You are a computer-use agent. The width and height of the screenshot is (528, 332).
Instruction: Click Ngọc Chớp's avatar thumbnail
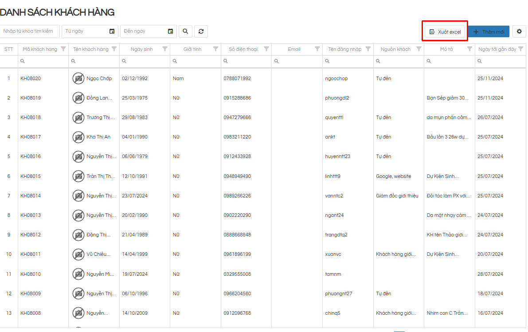coord(78,78)
